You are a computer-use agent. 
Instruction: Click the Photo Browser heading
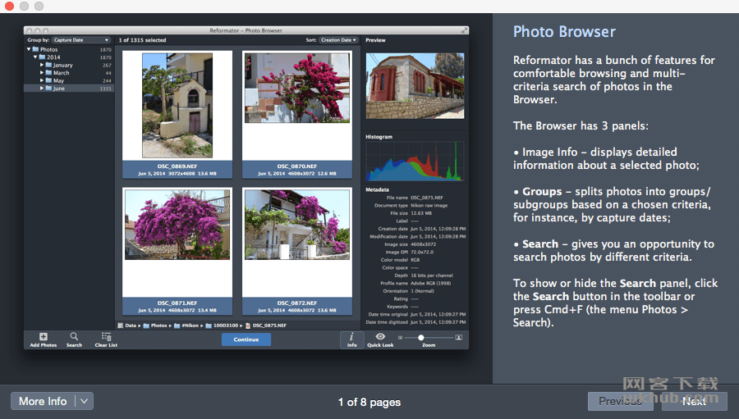[564, 31]
